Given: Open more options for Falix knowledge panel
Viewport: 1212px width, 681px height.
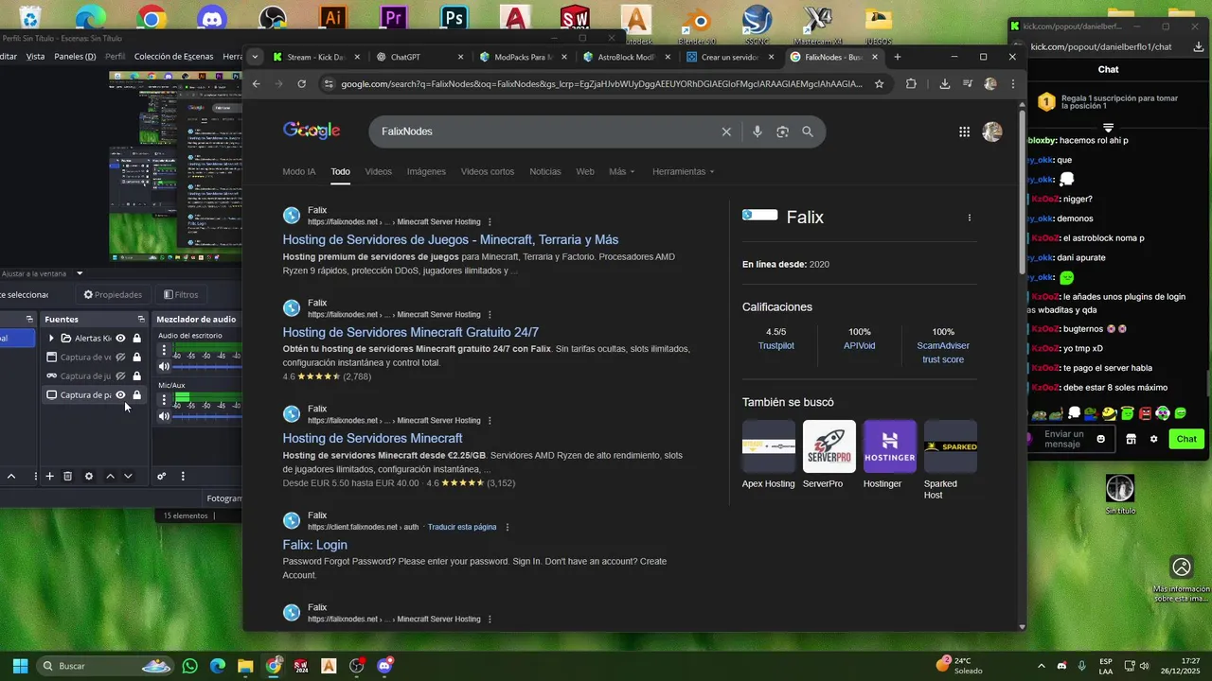Looking at the screenshot, I should coord(969,218).
